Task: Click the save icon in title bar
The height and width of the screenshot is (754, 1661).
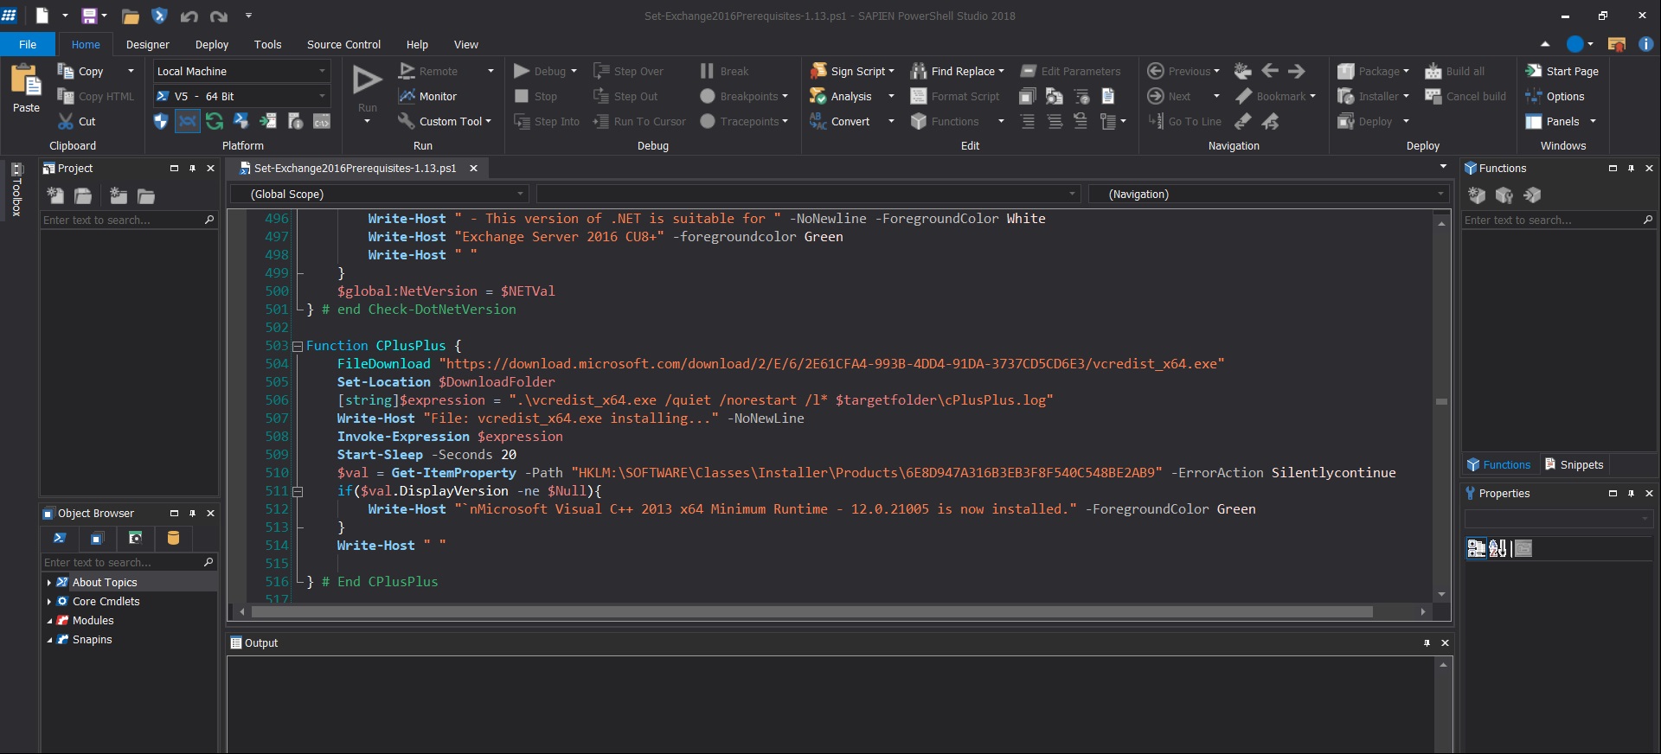Action: 89,16
